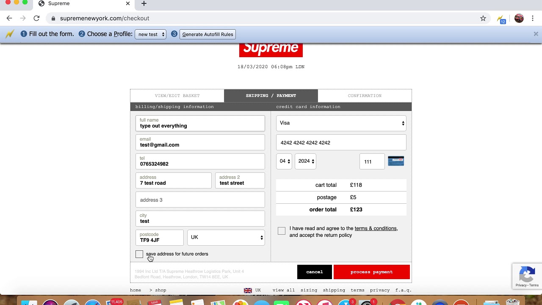The width and height of the screenshot is (542, 305).
Task: Click the reCAPTCHA badge
Action: tap(527, 276)
